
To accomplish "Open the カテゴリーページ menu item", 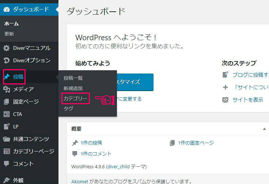I will tap(29, 151).
